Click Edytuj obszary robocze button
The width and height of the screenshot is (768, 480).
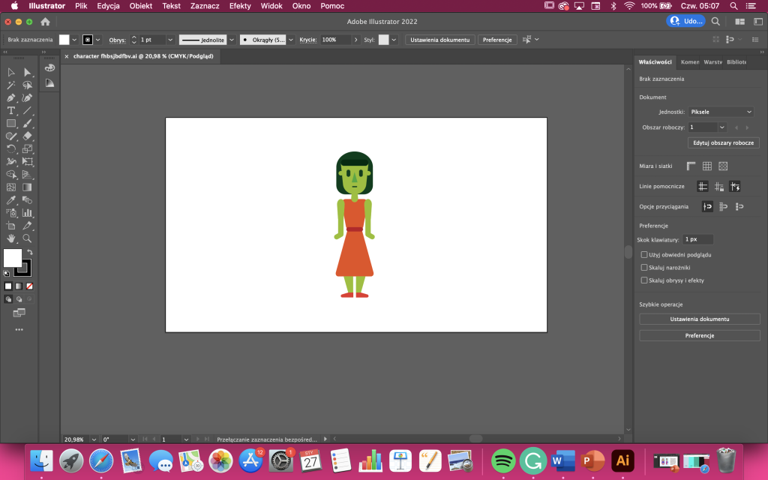(x=724, y=143)
